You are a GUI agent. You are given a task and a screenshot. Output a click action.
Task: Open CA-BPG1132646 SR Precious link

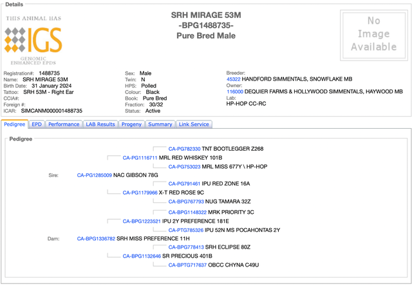[x=142, y=256]
